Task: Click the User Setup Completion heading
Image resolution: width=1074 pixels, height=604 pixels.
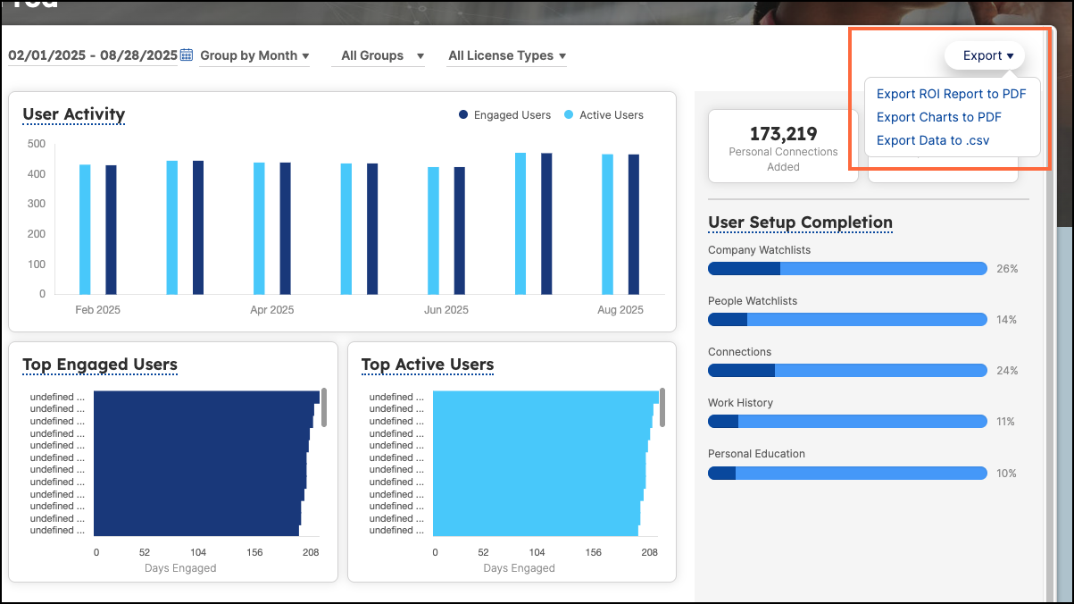Action: [800, 222]
